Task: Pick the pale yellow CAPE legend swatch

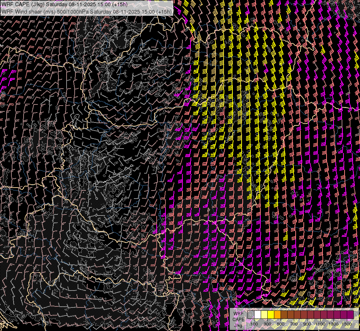Action: (264, 314)
